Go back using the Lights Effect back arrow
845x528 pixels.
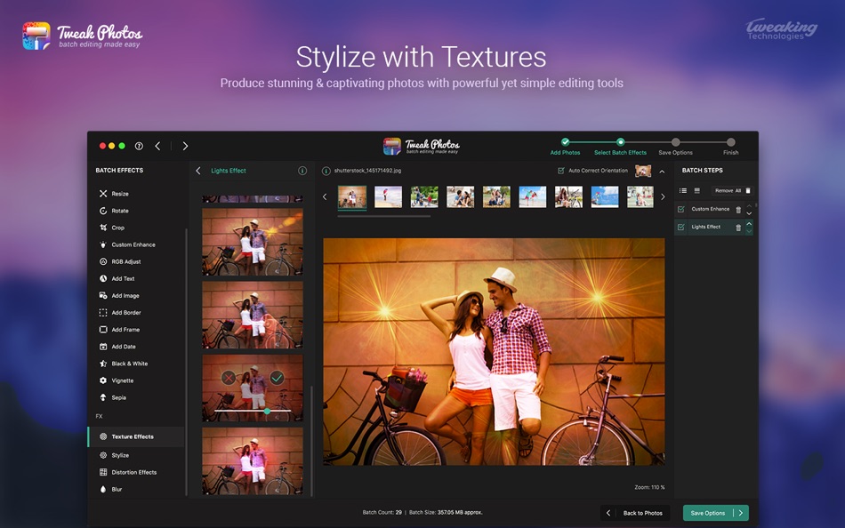pyautogui.click(x=197, y=171)
